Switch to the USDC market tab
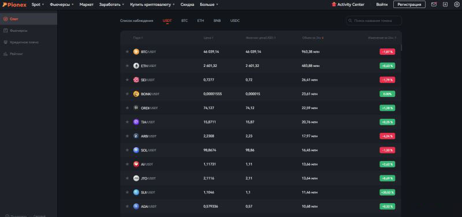462x217 pixels. (x=235, y=21)
